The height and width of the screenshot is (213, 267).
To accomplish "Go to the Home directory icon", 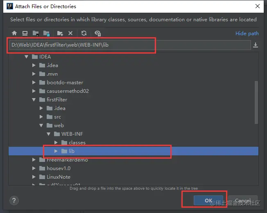I will [x=14, y=33].
